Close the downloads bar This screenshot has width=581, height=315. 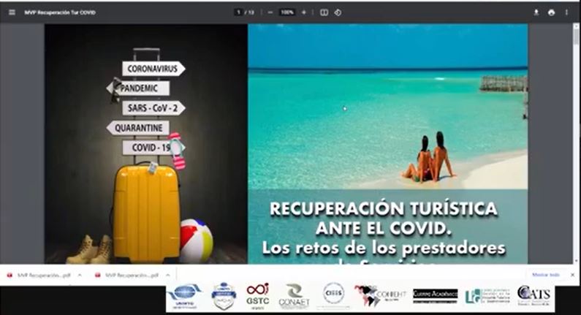(572, 275)
